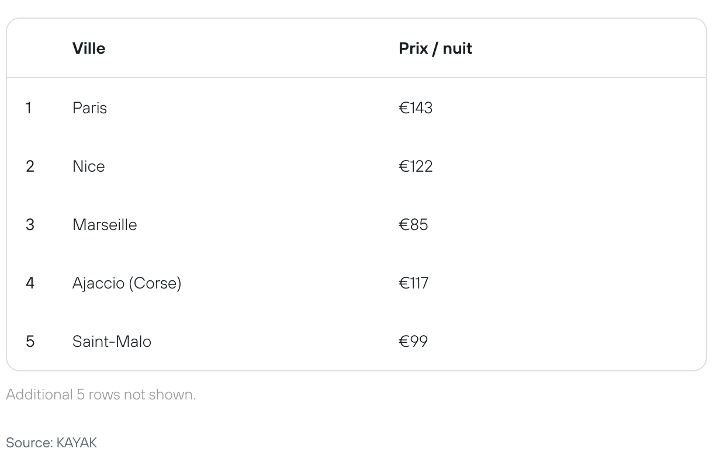Click the Source: KAYAK attribution text
The width and height of the screenshot is (713, 459).
tap(51, 443)
